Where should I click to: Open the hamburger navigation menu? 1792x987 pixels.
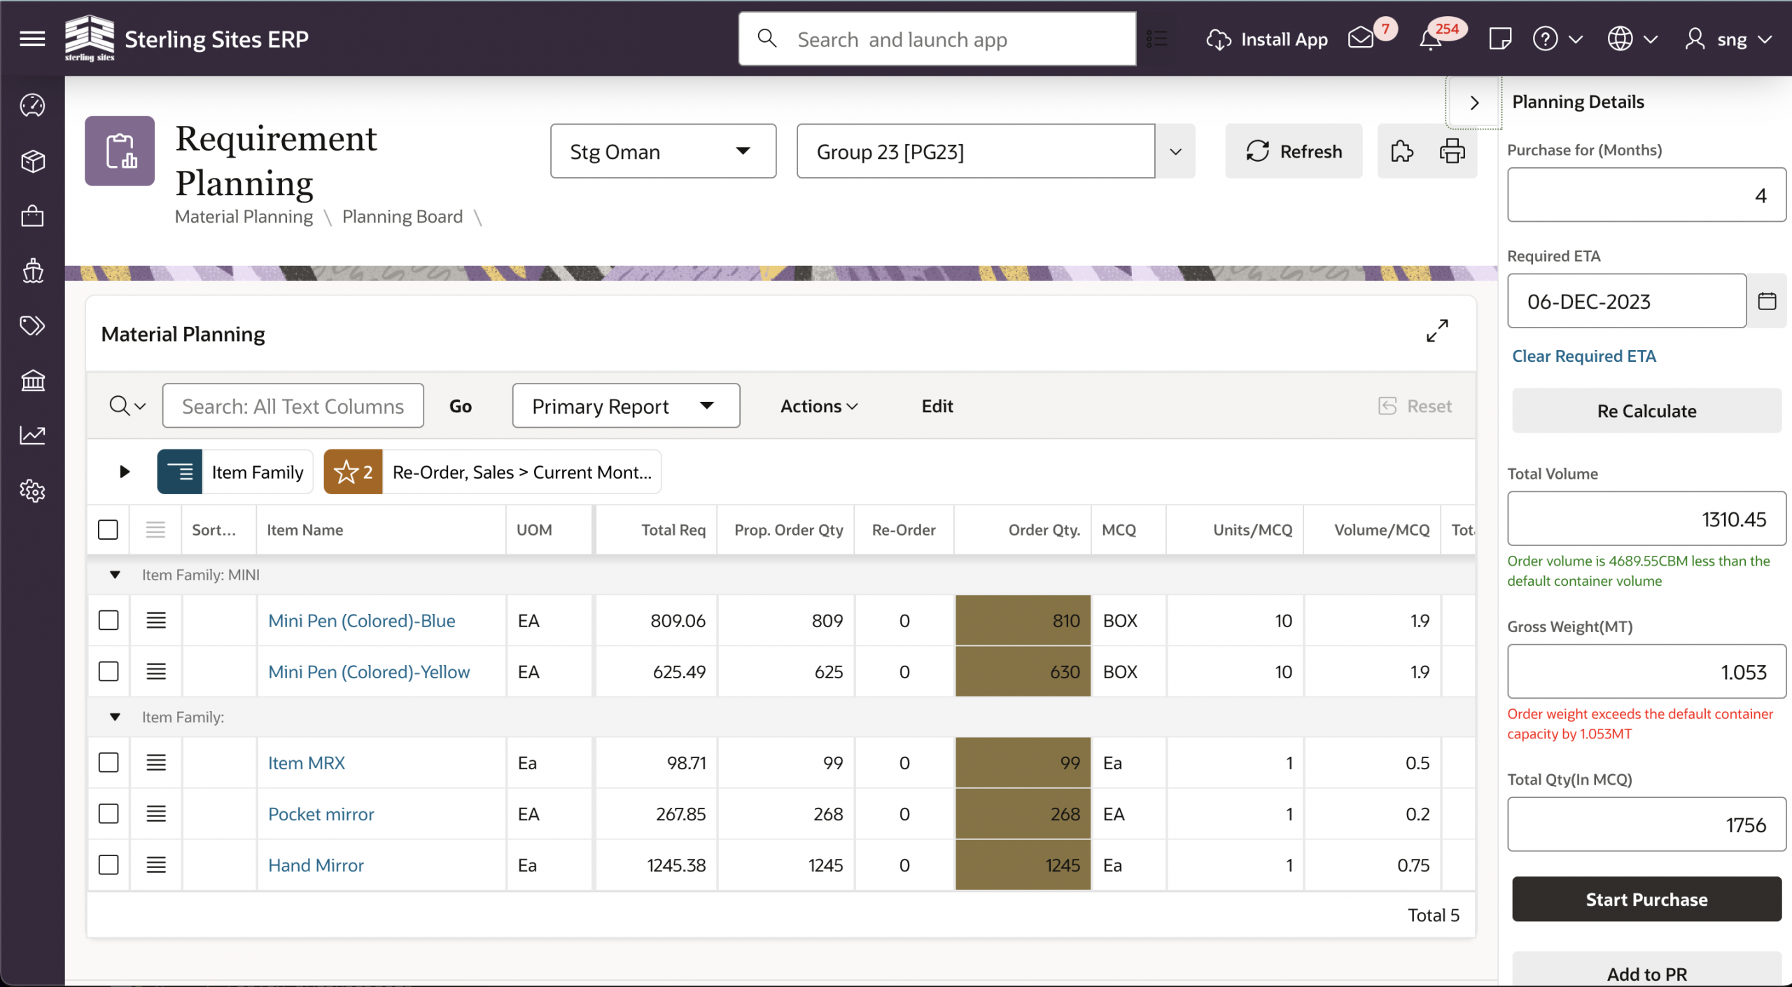click(31, 38)
